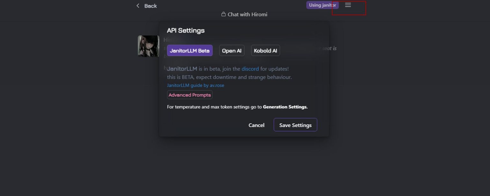
Task: Cancel the API Settings dialog
Action: [256, 125]
